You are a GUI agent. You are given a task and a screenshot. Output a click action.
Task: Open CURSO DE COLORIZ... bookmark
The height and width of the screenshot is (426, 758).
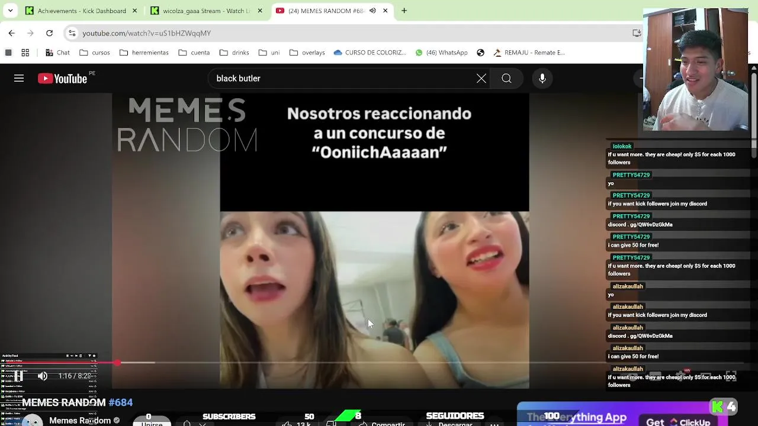[370, 53]
